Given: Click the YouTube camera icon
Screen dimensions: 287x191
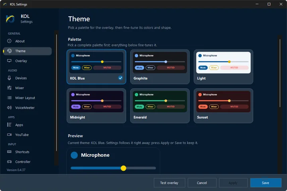Looking at the screenshot, I should pyautogui.click(x=9, y=134).
